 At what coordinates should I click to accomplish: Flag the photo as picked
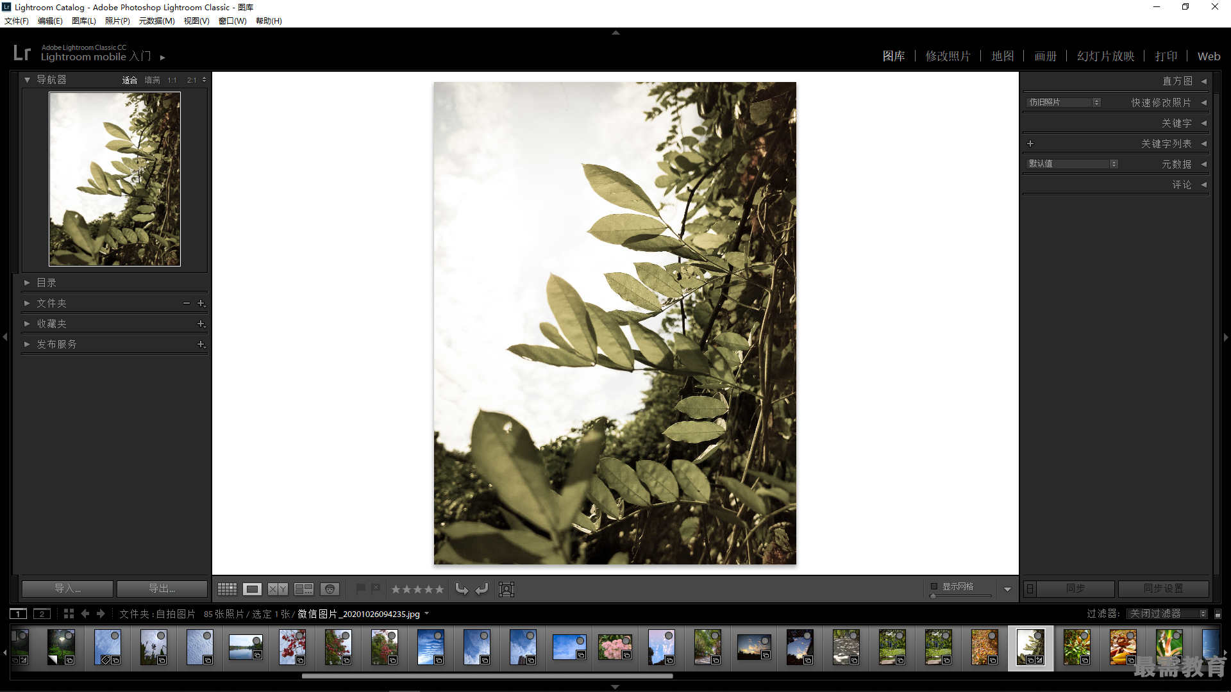coord(360,588)
